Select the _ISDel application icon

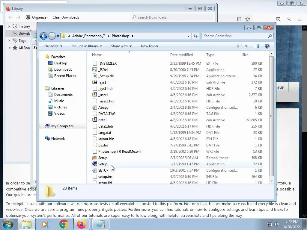tap(95, 69)
